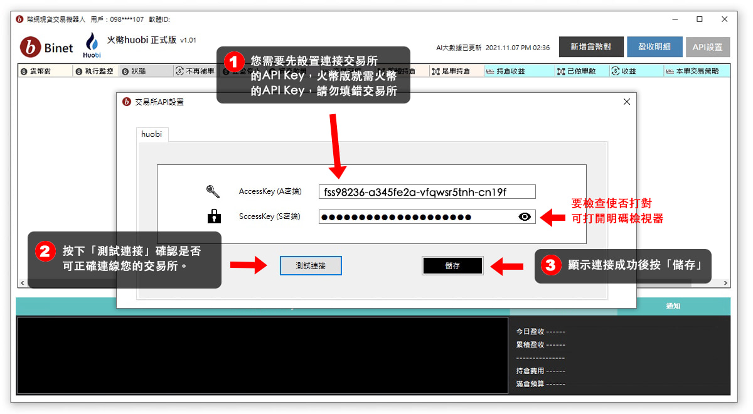Focus the AccessKey (A密鑰) input field
The height and width of the screenshot is (414, 753).
click(427, 191)
